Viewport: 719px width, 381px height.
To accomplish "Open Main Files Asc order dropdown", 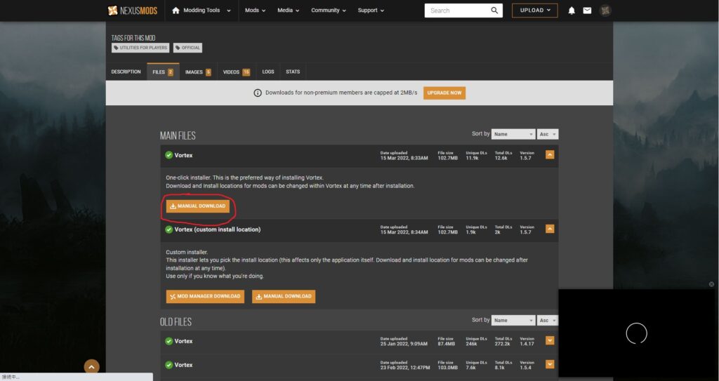I will (x=548, y=134).
